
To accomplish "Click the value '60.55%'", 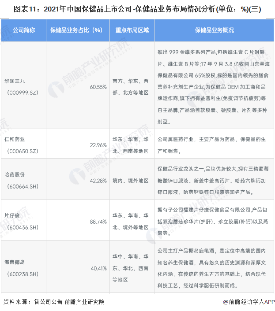I will click(x=98, y=87).
